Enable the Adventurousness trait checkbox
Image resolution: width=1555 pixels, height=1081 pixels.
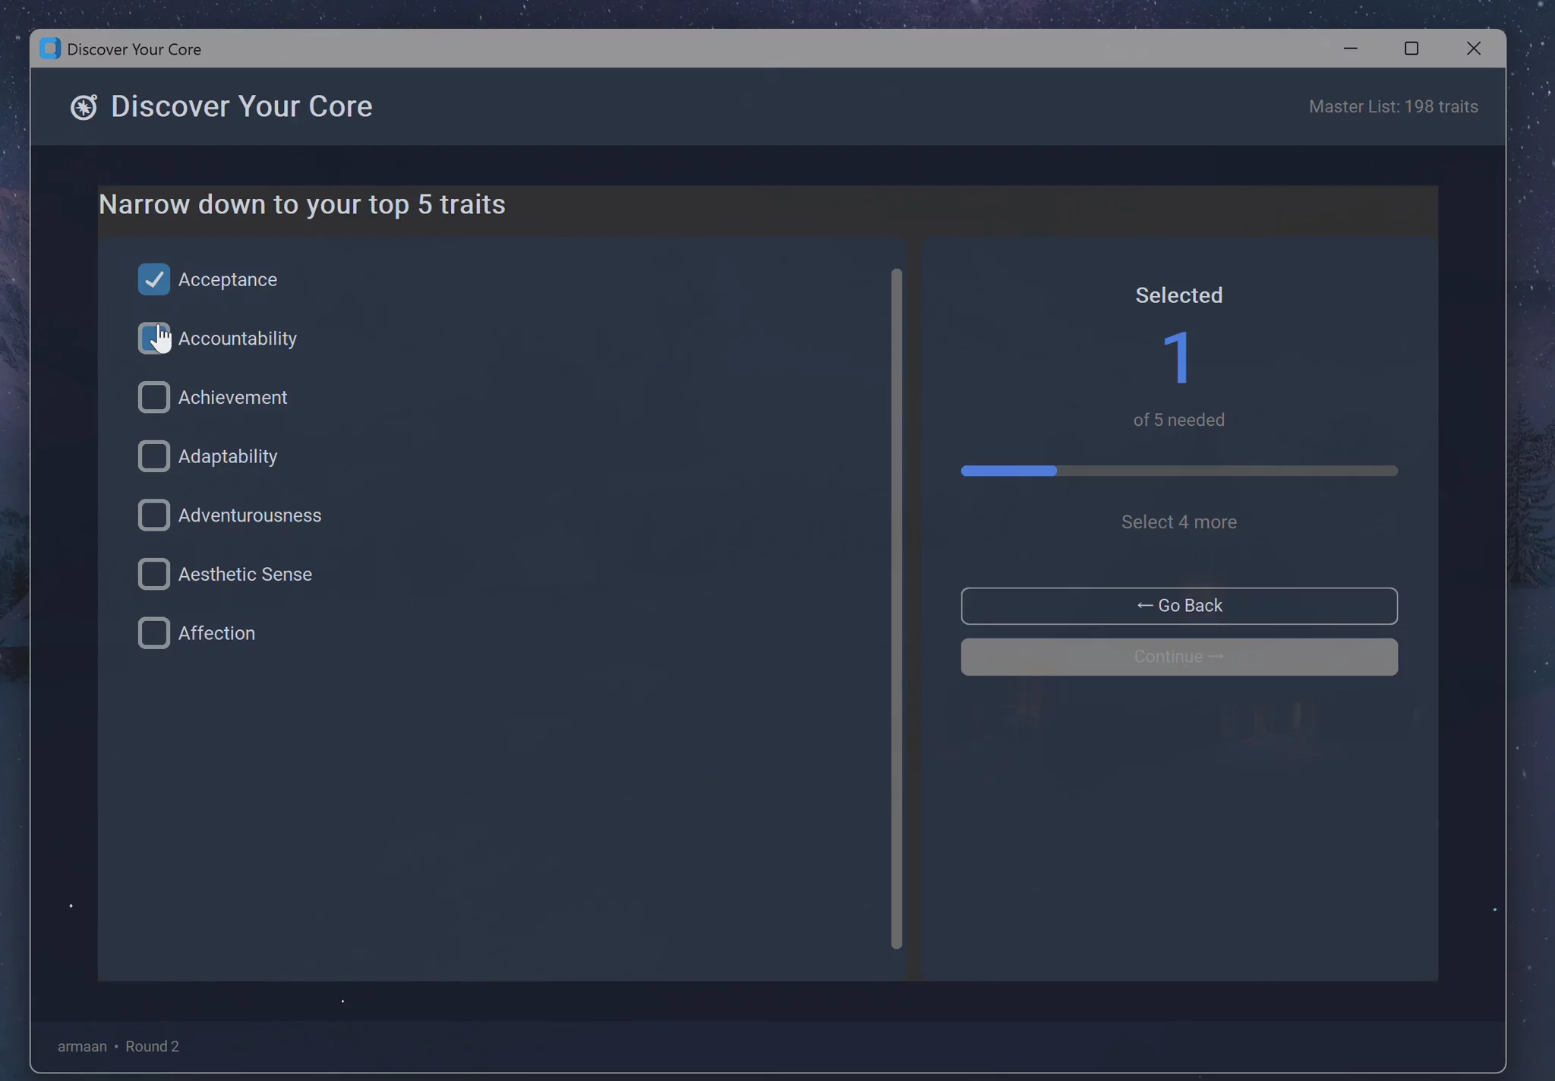(x=153, y=515)
